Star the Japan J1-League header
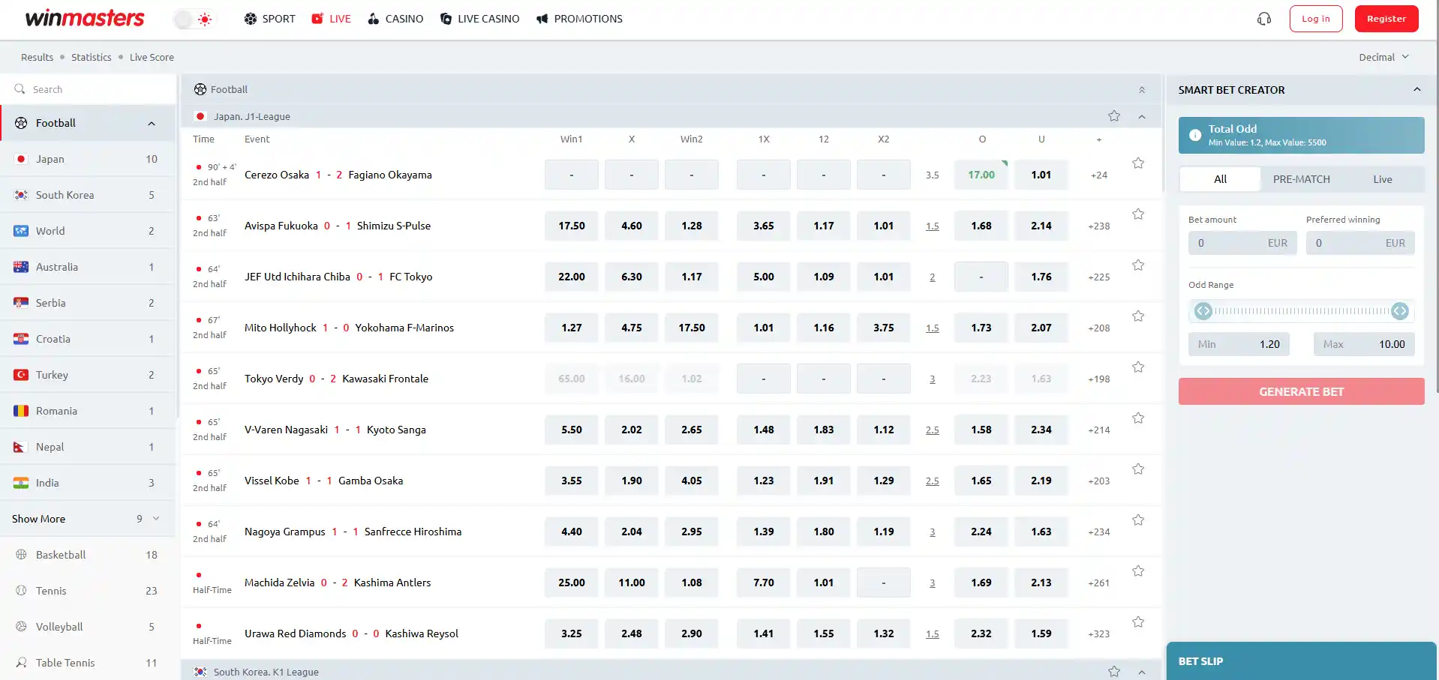Viewport: 1439px width, 680px height. (1114, 116)
